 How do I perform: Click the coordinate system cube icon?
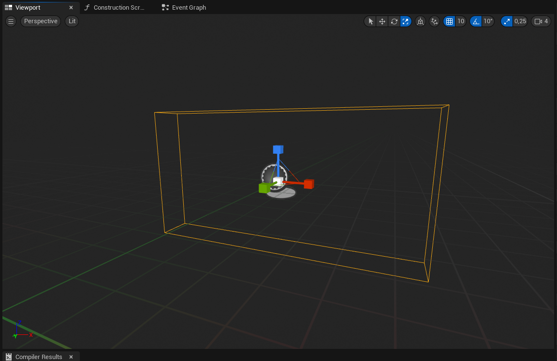[x=420, y=21]
